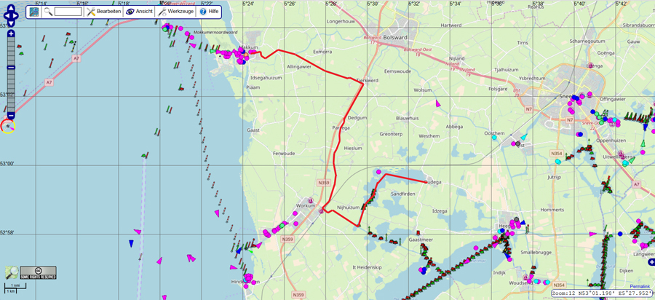Click the magnifier search icon
Screen dimensions: 655x300
click(x=48, y=12)
